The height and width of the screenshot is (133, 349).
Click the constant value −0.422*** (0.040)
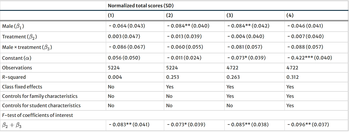point(309,58)
